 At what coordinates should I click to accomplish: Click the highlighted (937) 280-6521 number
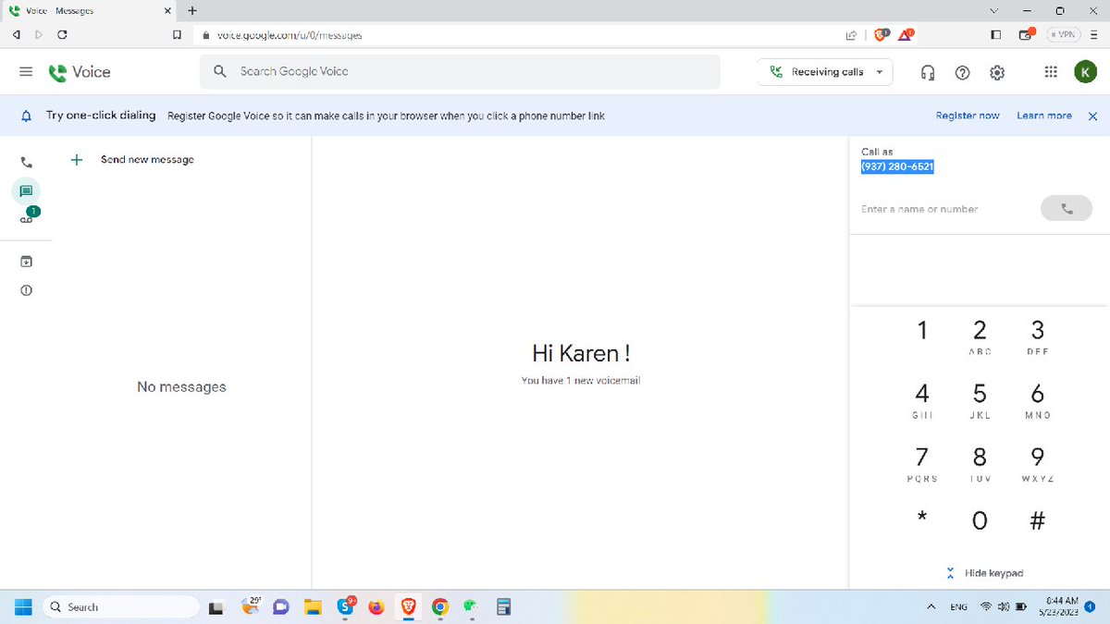tap(897, 166)
